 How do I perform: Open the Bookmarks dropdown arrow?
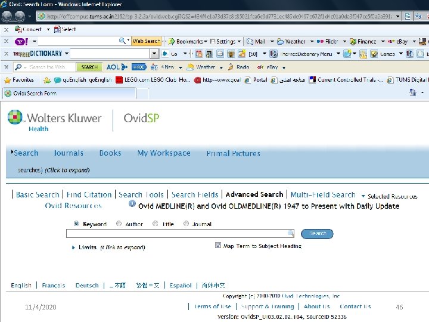point(206,41)
